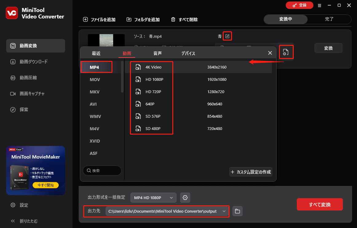357x228 pixels.
Task: Click the HD 720P preset file icon
Action: click(x=138, y=92)
